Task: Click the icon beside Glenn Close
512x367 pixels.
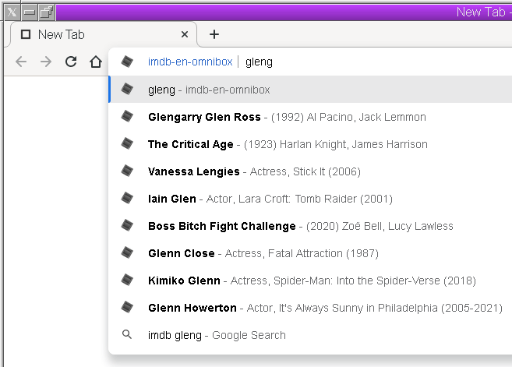Action: click(127, 252)
